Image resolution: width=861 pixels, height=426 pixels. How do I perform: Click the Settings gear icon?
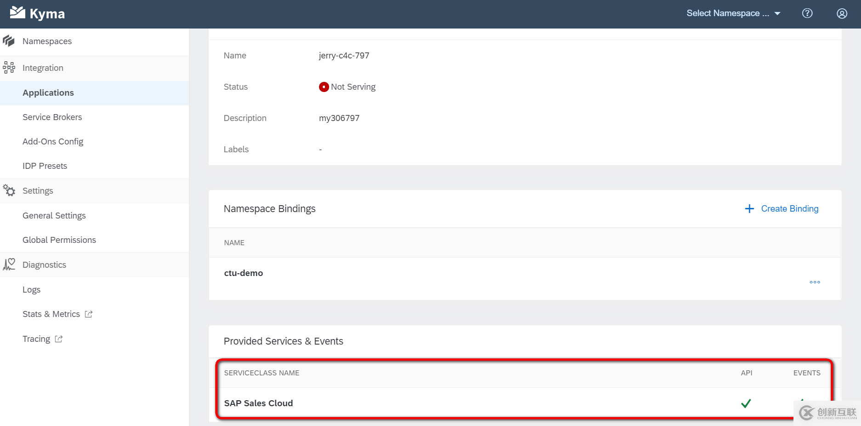point(8,190)
